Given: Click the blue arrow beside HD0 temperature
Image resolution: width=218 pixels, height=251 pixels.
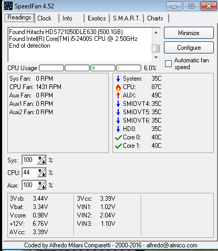Looking at the screenshot, I should [x=118, y=129].
